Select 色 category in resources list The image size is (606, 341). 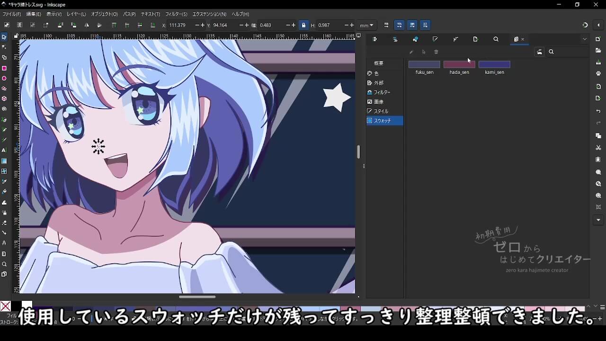point(385,73)
